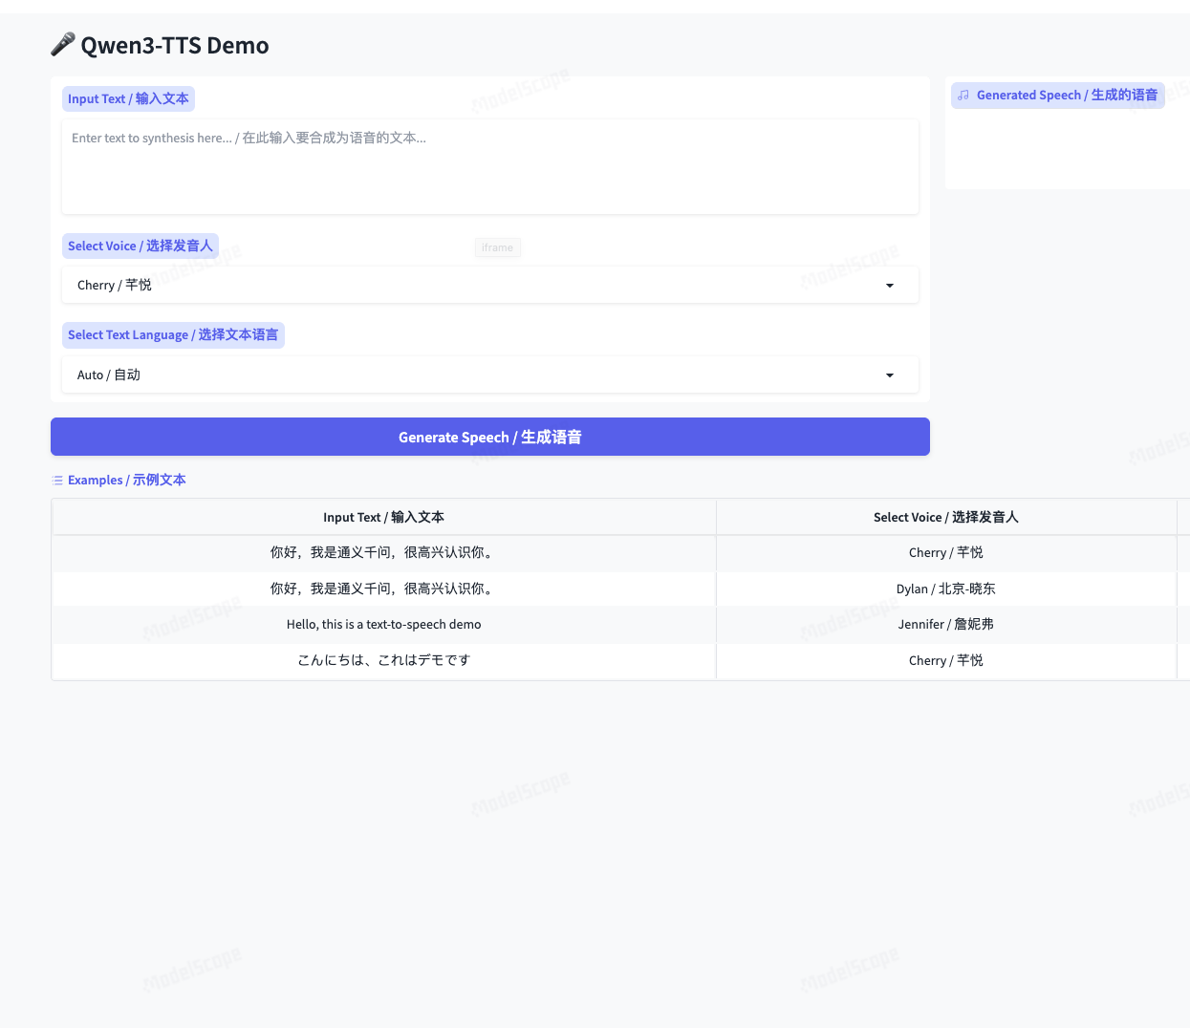This screenshot has width=1190, height=1028.
Task: Click the Select Voice / 选择发音人 field label
Action: click(x=141, y=246)
